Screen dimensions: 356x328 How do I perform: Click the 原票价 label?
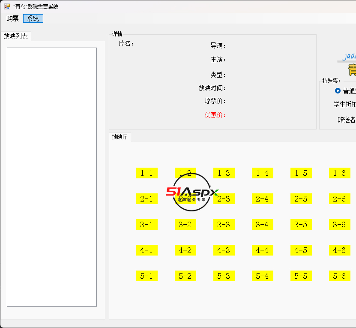pyautogui.click(x=215, y=101)
